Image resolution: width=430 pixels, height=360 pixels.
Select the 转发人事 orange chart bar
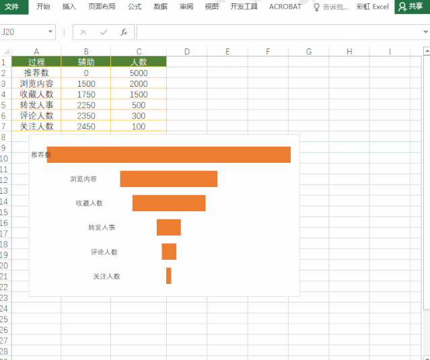click(x=169, y=227)
